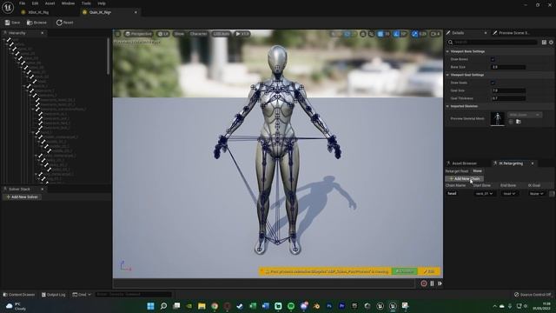The height and width of the screenshot is (313, 556).
Task: Open the Edit menu
Action: pyautogui.click(x=35, y=3)
